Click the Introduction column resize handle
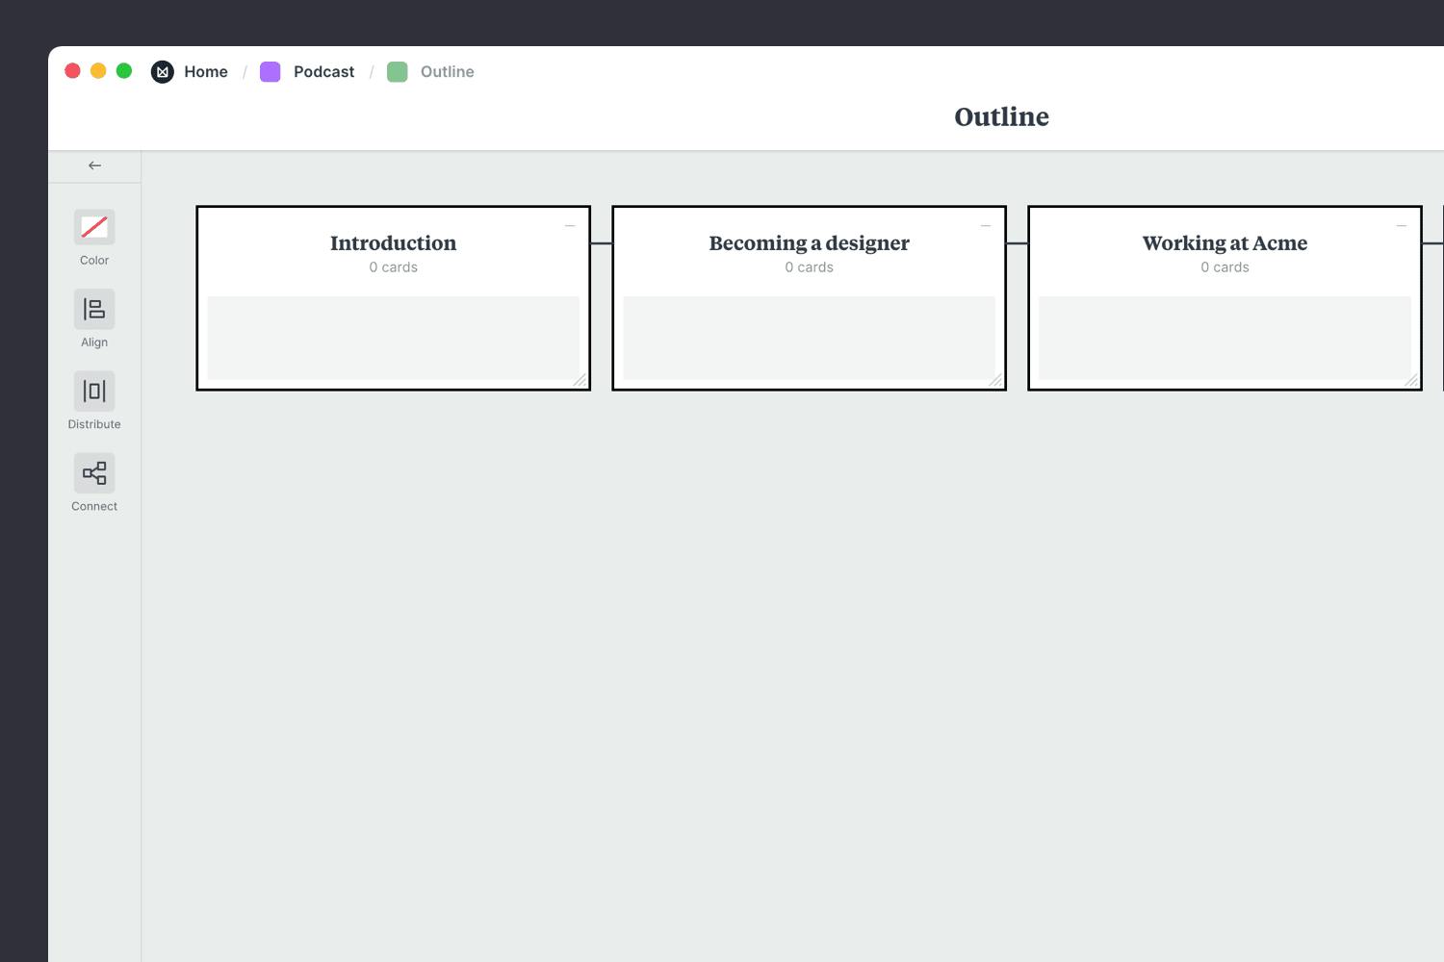The image size is (1444, 962). (x=580, y=381)
